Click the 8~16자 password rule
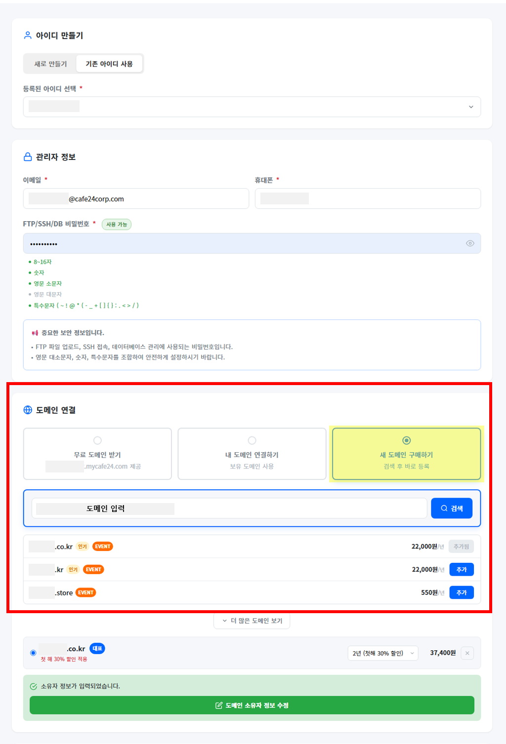Viewport: 506px width, 744px height. point(42,262)
